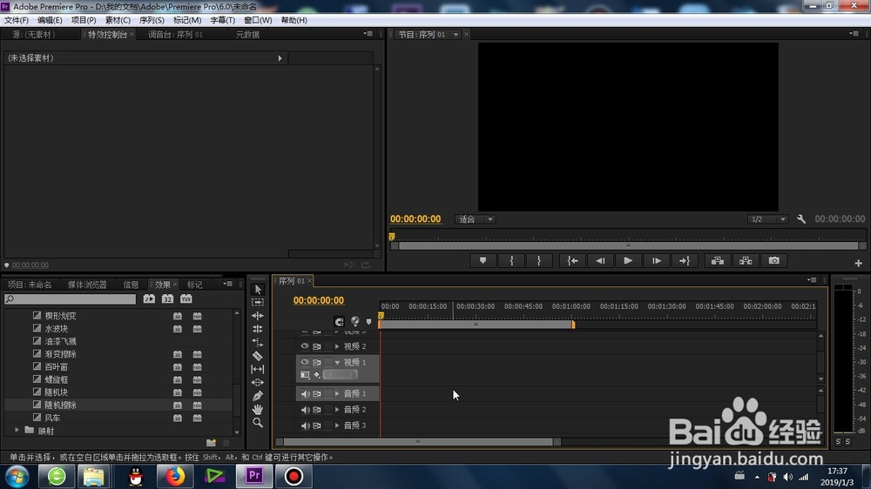This screenshot has width=871, height=489.
Task: Collapse the 视频 1 track
Action: pos(337,363)
